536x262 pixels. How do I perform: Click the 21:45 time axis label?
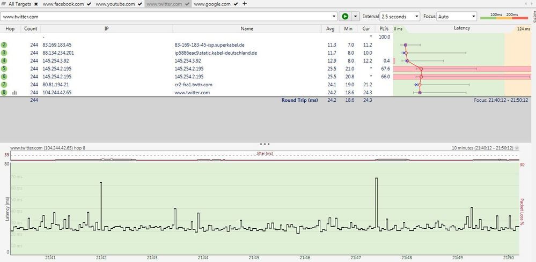click(x=254, y=258)
